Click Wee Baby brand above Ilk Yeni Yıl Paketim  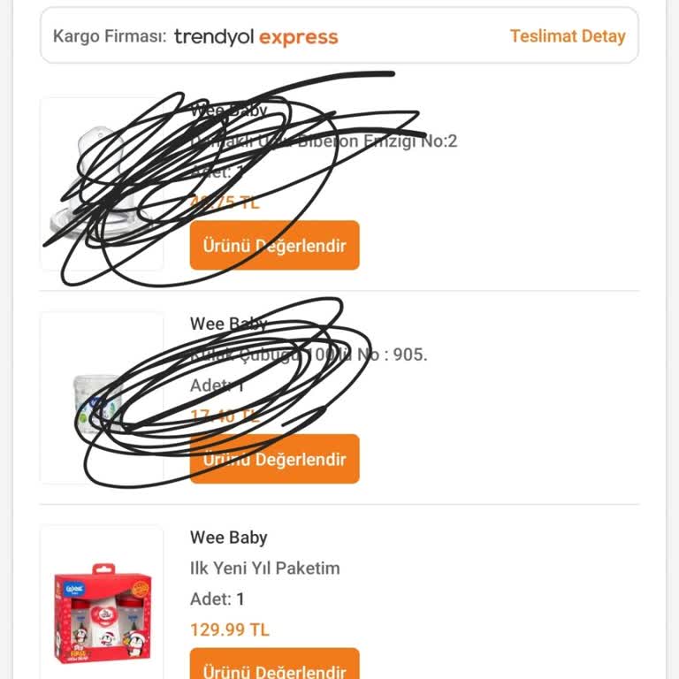click(228, 538)
